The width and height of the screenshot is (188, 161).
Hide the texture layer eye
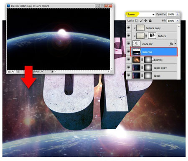coord(129,35)
